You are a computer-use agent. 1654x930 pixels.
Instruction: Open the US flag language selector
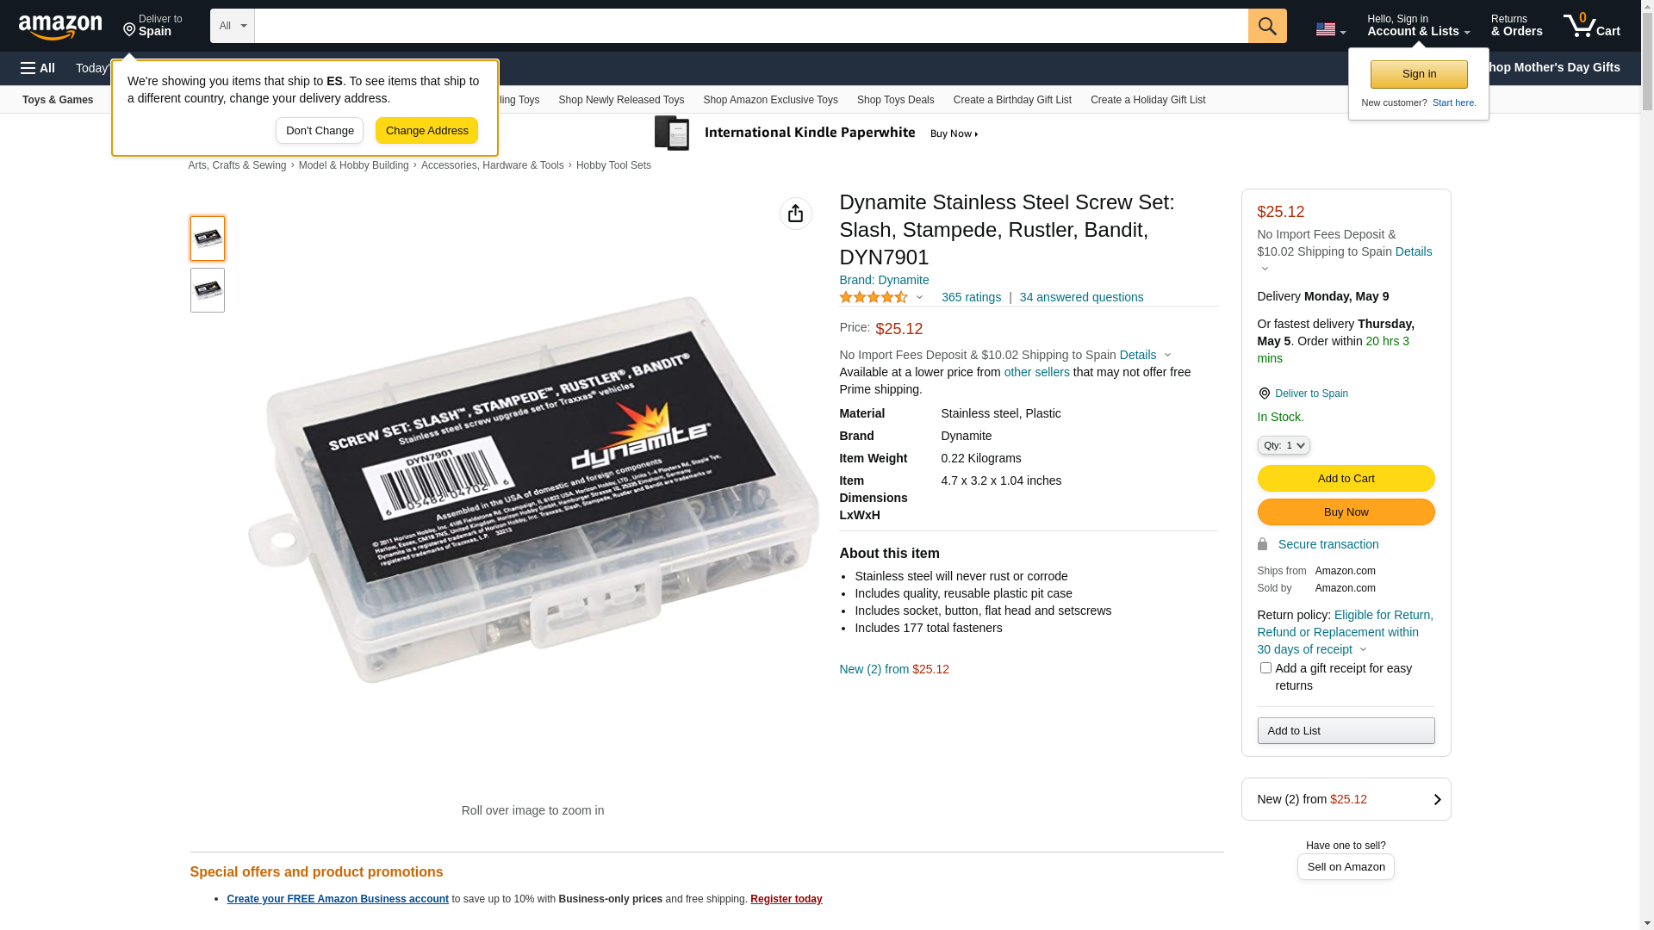click(x=1330, y=29)
